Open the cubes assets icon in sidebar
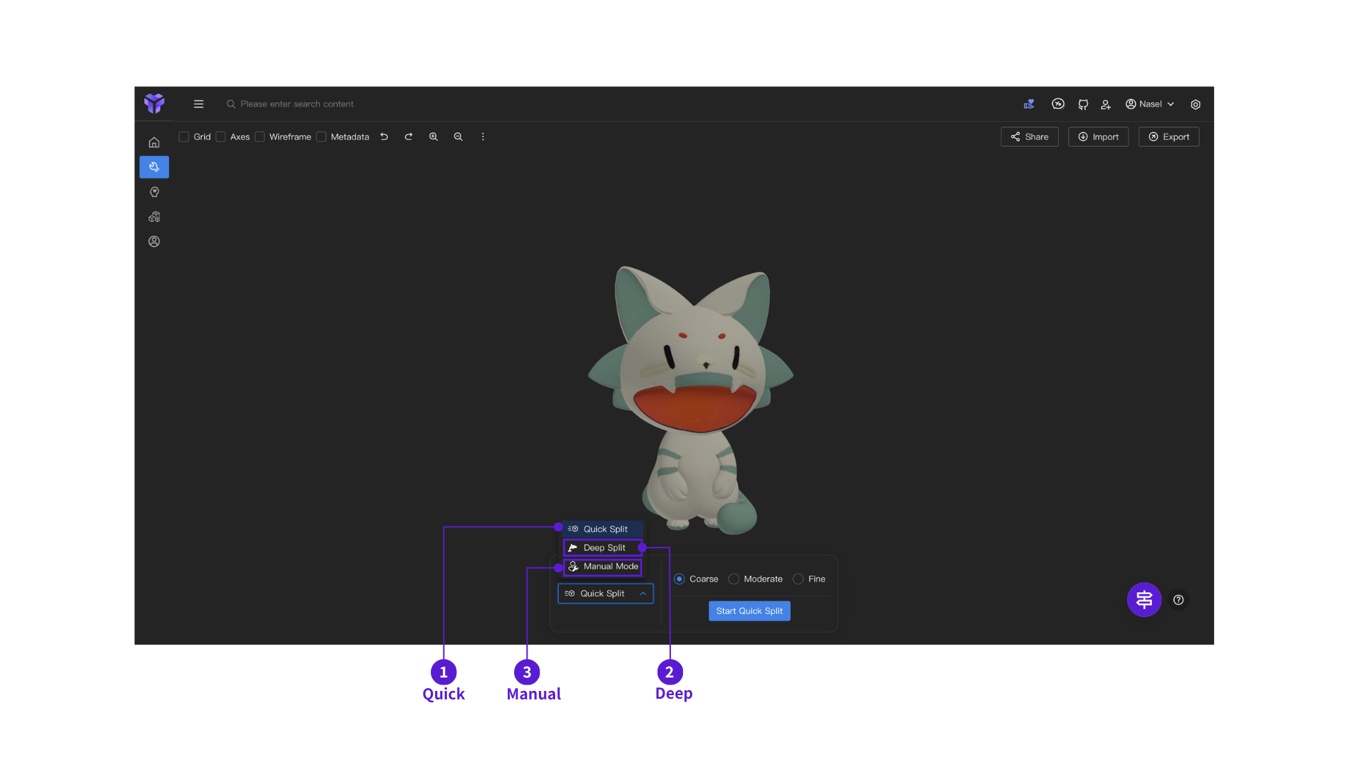The width and height of the screenshot is (1356, 763). pos(154,217)
